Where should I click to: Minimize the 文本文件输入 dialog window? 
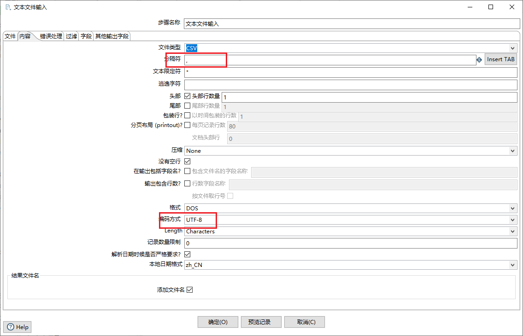coord(469,7)
